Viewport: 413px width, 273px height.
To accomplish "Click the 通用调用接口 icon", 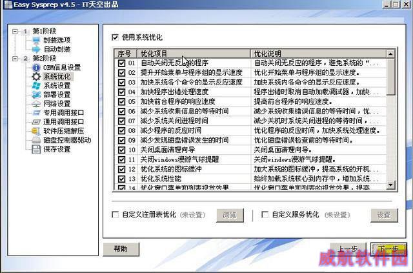I will tap(36, 122).
